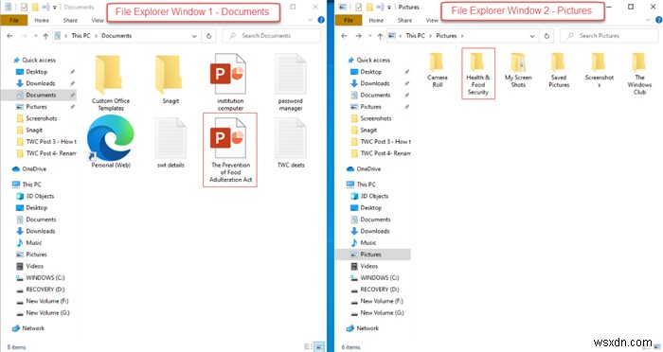Image resolution: width=663 pixels, height=352 pixels.
Task: Select 3D Objects in Documents window sidebar
Action: pos(35,196)
